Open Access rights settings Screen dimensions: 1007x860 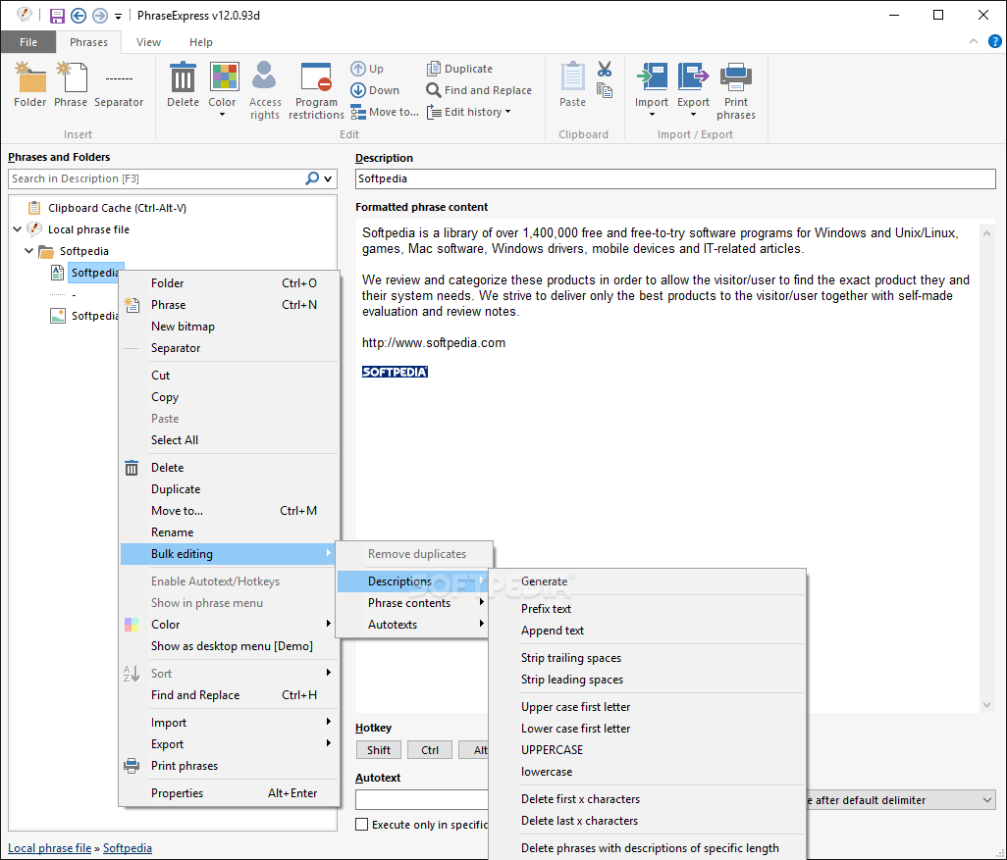[265, 90]
